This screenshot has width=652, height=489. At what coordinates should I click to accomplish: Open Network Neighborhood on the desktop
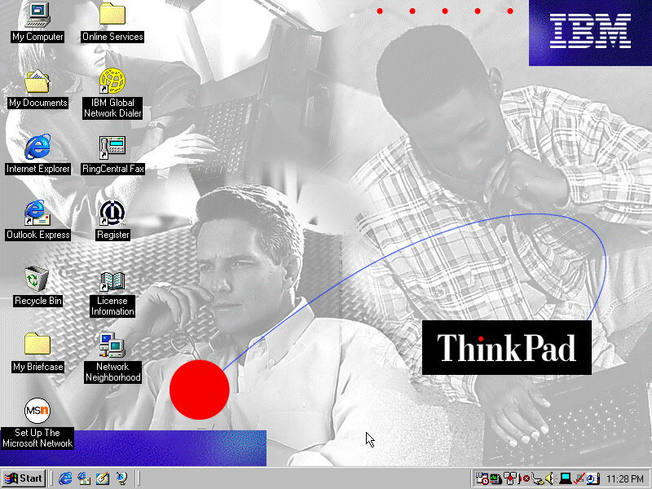pos(112,346)
